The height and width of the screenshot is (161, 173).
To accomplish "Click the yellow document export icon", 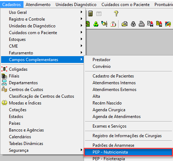I will point(159,24).
